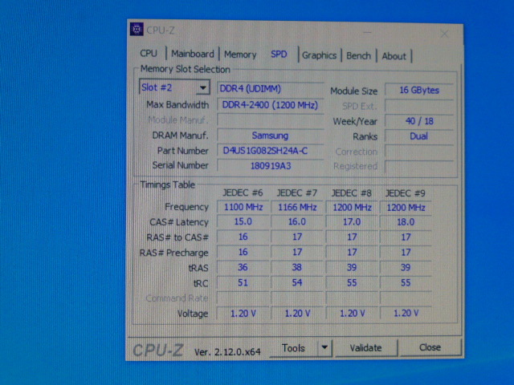Close the CPU-Z window with X
Viewport: 514px width, 385px height.
pyautogui.click(x=444, y=34)
